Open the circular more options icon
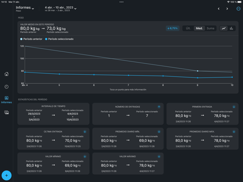Screen dimensions: 243x182 pos(238,9)
